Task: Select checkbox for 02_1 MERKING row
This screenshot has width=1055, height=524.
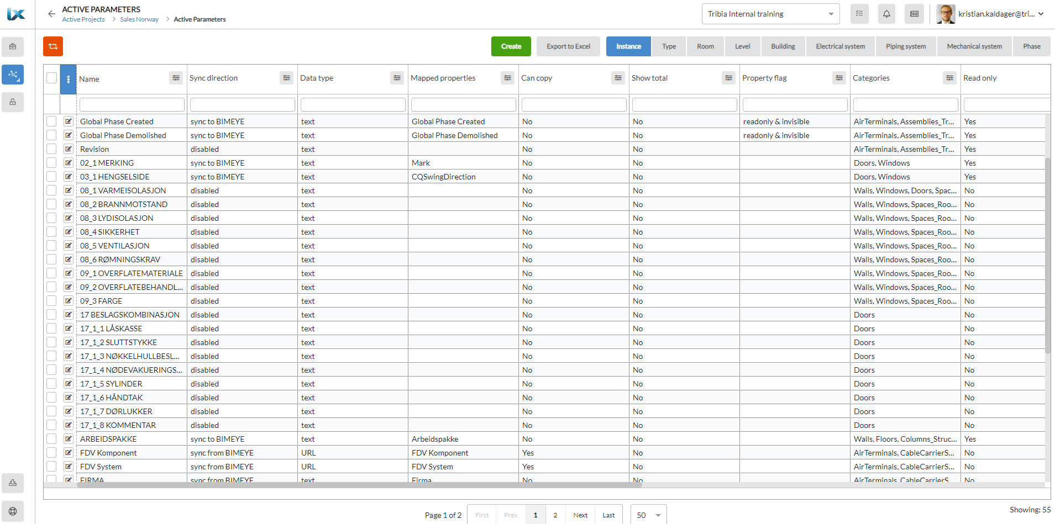Action: pyautogui.click(x=51, y=163)
